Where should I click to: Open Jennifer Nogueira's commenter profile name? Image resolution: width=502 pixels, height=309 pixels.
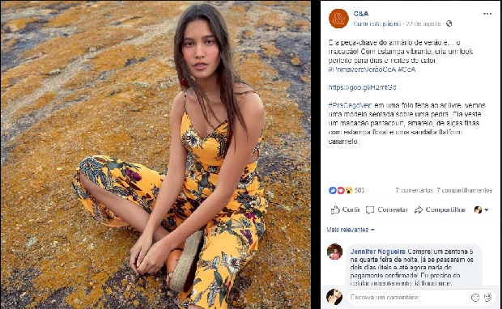[378, 252]
